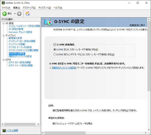This screenshot has width=151, height=135.
Task: Toggle the G-SYNC の有効化 checkbox
Action: pyautogui.click(x=55, y=44)
